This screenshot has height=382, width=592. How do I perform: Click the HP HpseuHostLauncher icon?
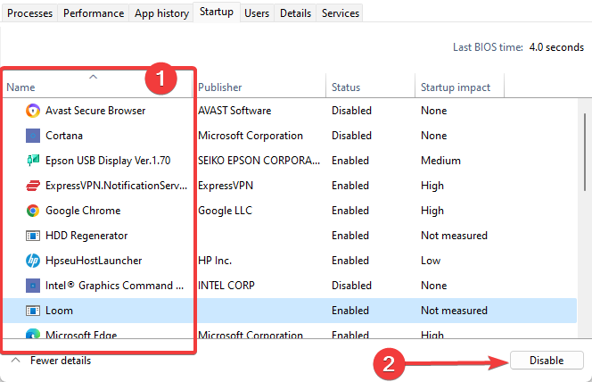point(33,261)
